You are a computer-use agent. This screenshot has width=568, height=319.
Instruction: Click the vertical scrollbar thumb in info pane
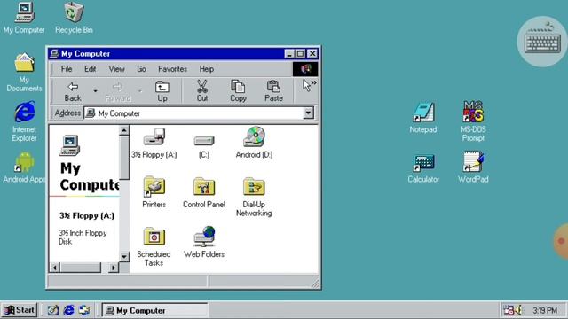(x=124, y=158)
